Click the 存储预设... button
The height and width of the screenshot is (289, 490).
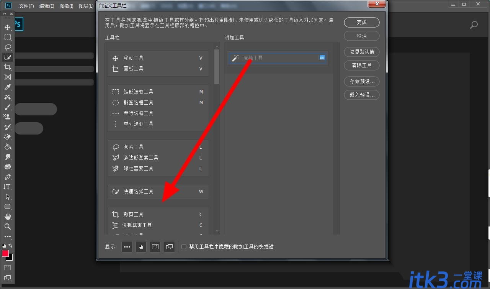(362, 81)
